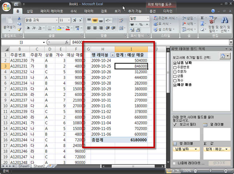Screen dimensions: 234x174
Task: Click the merge and center icon
Action: (x=121, y=28)
